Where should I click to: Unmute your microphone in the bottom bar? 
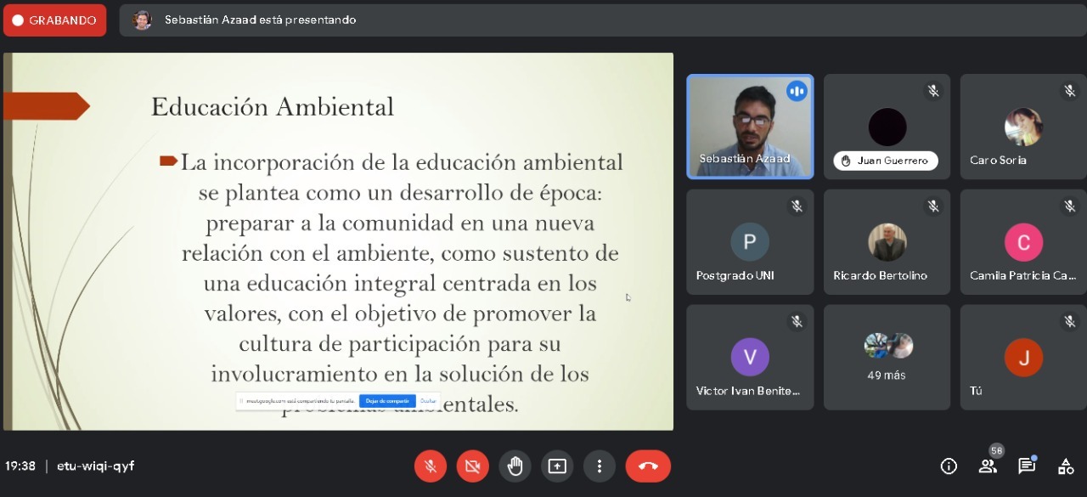(x=431, y=466)
